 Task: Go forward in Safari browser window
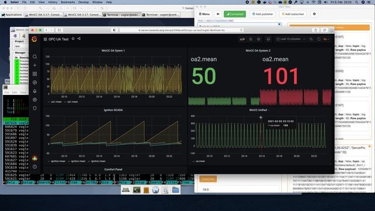[x=52, y=30]
